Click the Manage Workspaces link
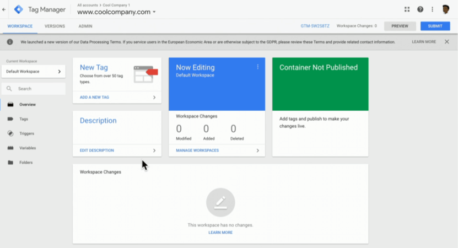The height and width of the screenshot is (248, 458). pyautogui.click(x=197, y=150)
